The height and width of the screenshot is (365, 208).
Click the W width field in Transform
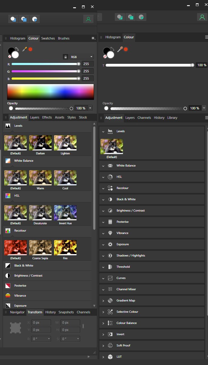[70, 322]
